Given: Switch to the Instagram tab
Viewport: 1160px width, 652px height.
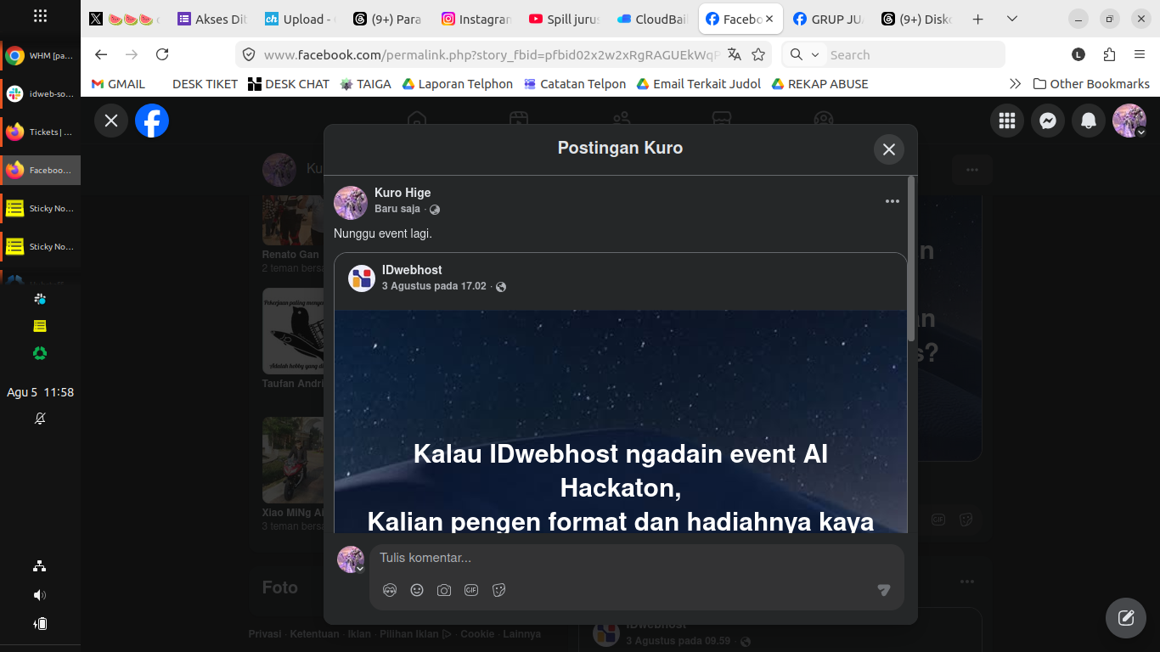Looking at the screenshot, I should click(477, 19).
